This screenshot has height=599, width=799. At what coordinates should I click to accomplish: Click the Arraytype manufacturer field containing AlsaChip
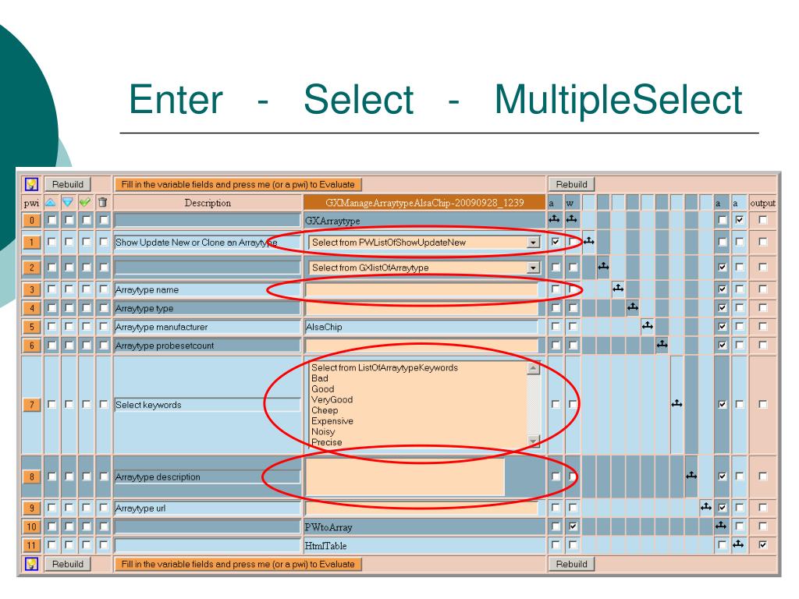(421, 327)
